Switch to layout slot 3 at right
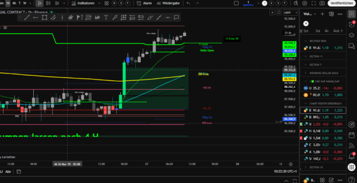 pos(278,3)
